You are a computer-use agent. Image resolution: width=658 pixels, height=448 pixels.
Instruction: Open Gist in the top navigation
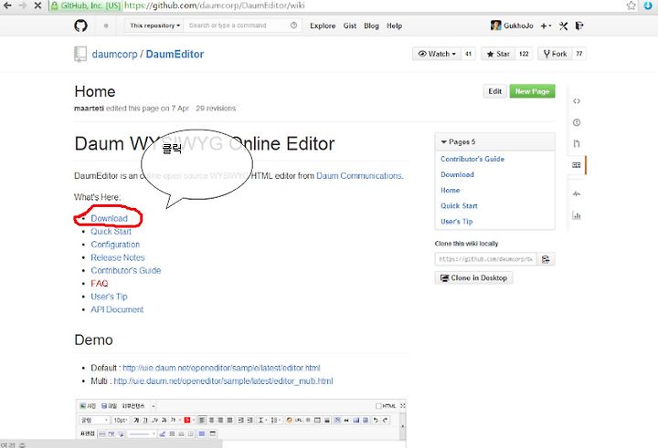(349, 26)
